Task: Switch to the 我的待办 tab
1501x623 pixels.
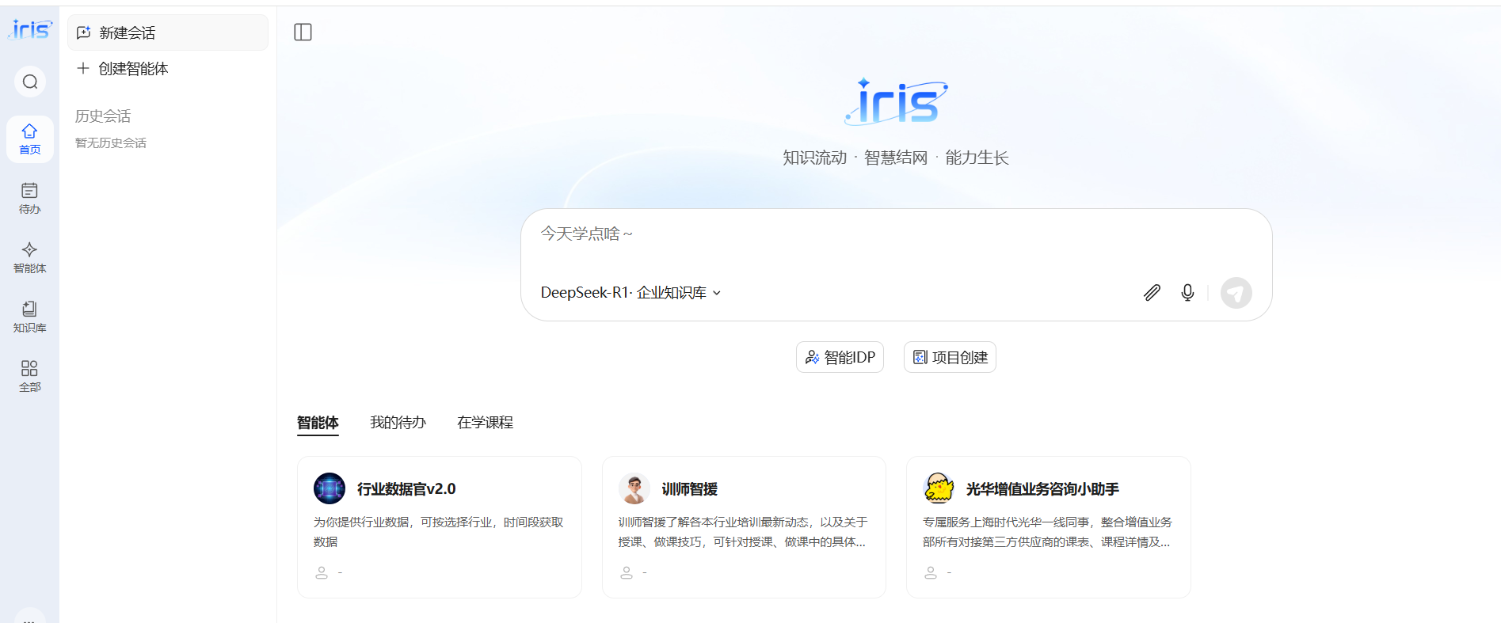Action: (398, 423)
